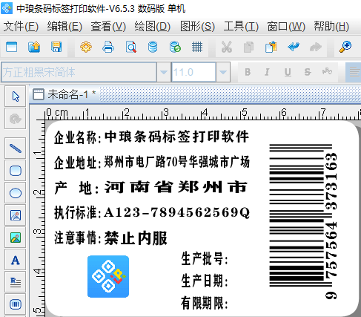This screenshot has height=317, width=361.
Task: Click the Undo arrow icon
Action: (294, 47)
